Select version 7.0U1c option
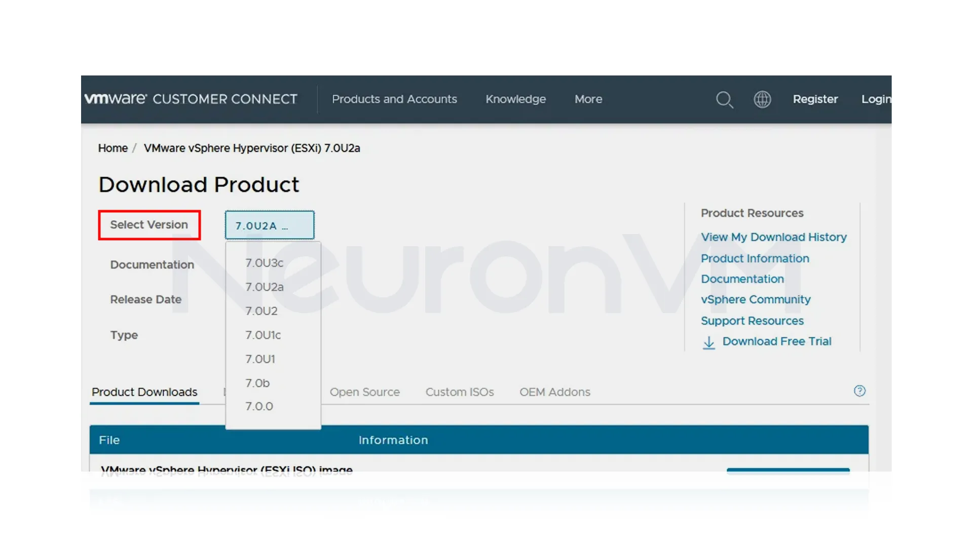The width and height of the screenshot is (973, 547). coord(263,335)
